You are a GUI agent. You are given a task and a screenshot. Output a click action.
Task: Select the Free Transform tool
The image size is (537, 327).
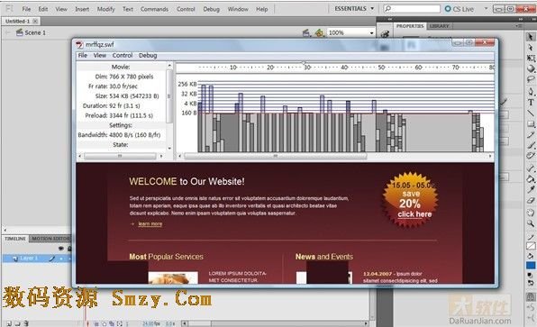coord(531,58)
